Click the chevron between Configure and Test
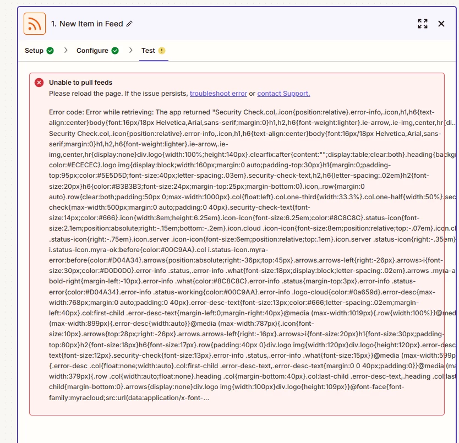The height and width of the screenshot is (443, 459). click(x=131, y=51)
